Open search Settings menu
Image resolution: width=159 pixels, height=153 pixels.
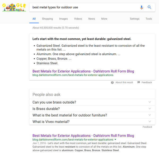[x=135, y=19]
